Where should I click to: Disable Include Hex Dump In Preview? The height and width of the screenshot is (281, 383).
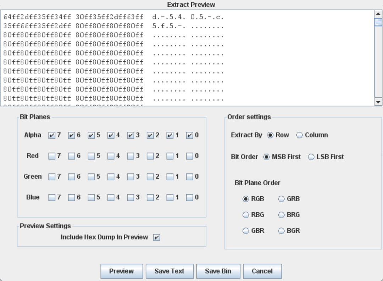click(x=156, y=238)
